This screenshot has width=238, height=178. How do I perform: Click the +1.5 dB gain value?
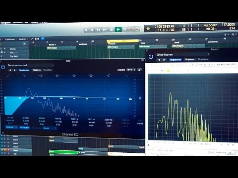(x=58, y=122)
